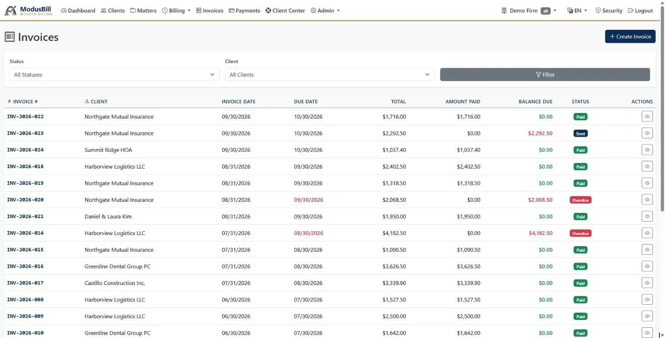Click the Summit Ridge HOA client name

click(109, 150)
